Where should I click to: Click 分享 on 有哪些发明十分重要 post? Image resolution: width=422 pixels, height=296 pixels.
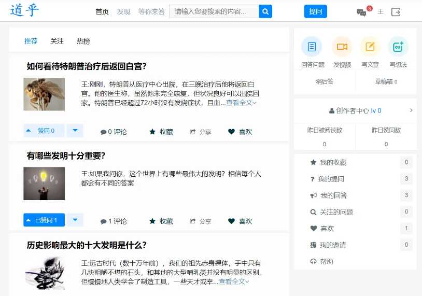[x=201, y=221]
